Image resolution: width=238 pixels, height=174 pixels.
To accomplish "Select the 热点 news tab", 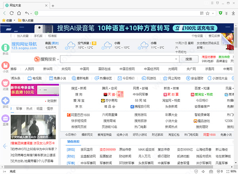I will (x=29, y=108).
